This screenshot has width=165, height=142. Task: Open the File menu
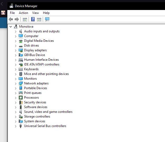pos(12,13)
